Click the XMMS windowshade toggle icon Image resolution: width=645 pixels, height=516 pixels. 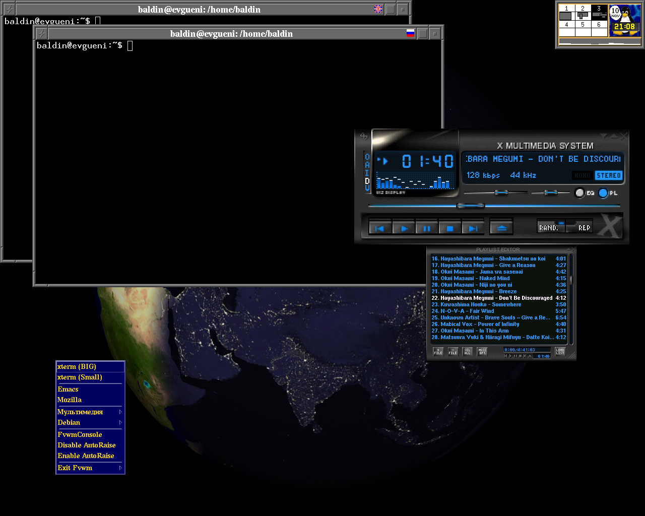(x=614, y=136)
